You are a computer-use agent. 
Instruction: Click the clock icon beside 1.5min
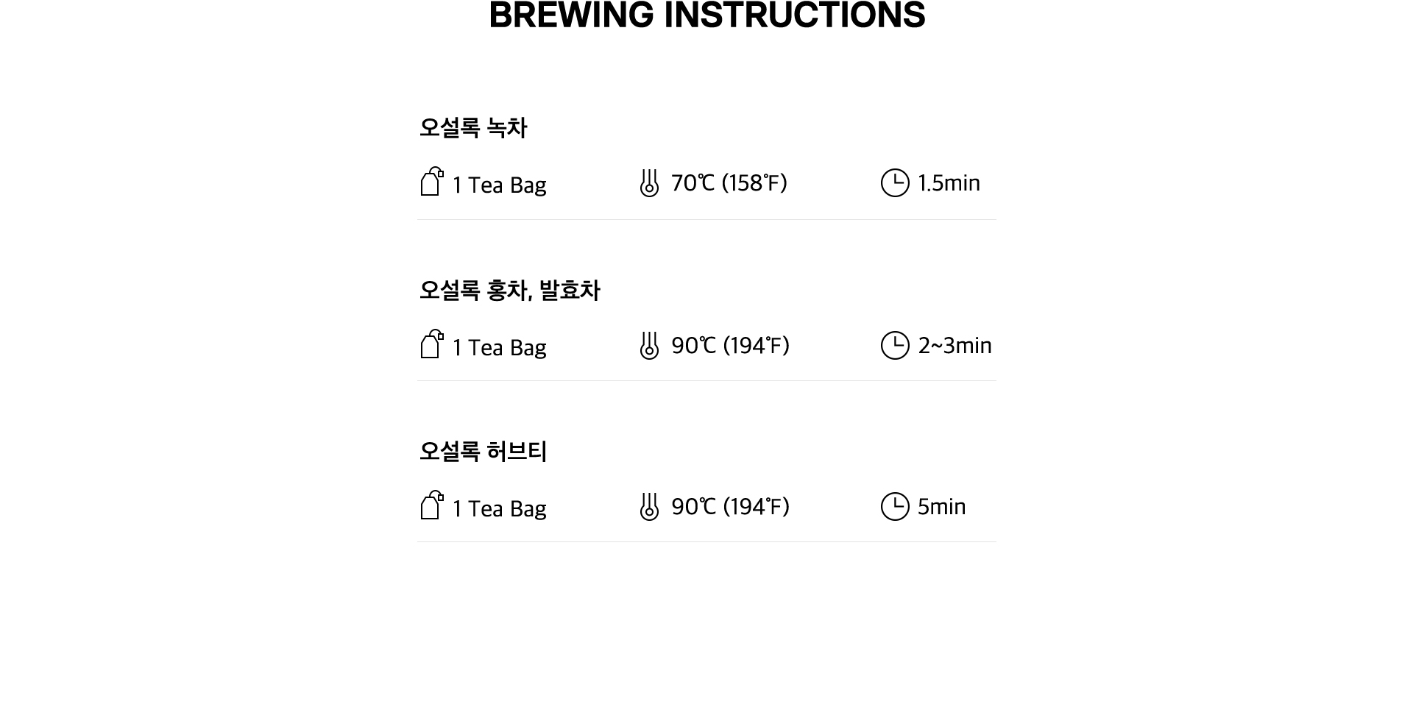[895, 182]
